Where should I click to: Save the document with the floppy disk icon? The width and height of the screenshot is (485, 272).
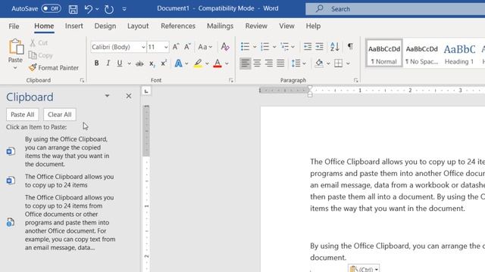pyautogui.click(x=73, y=9)
